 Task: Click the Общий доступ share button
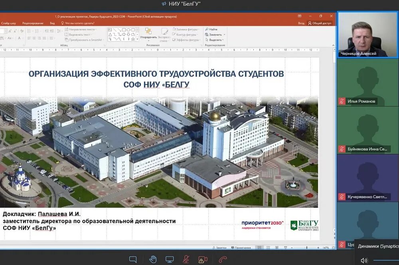320,23
